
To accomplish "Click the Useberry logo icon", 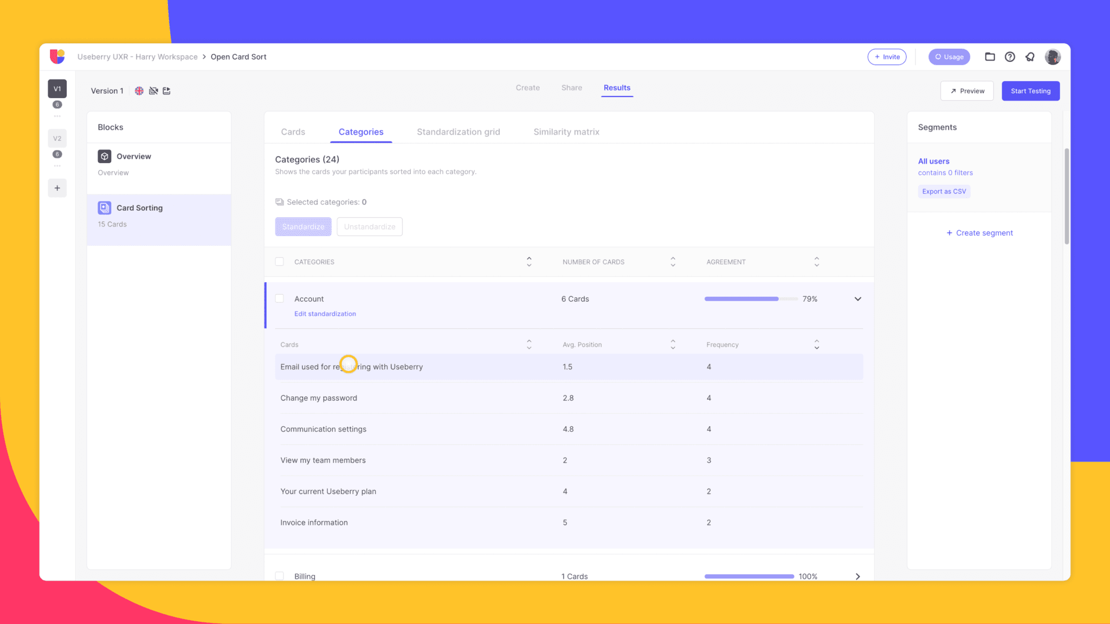I will point(57,56).
